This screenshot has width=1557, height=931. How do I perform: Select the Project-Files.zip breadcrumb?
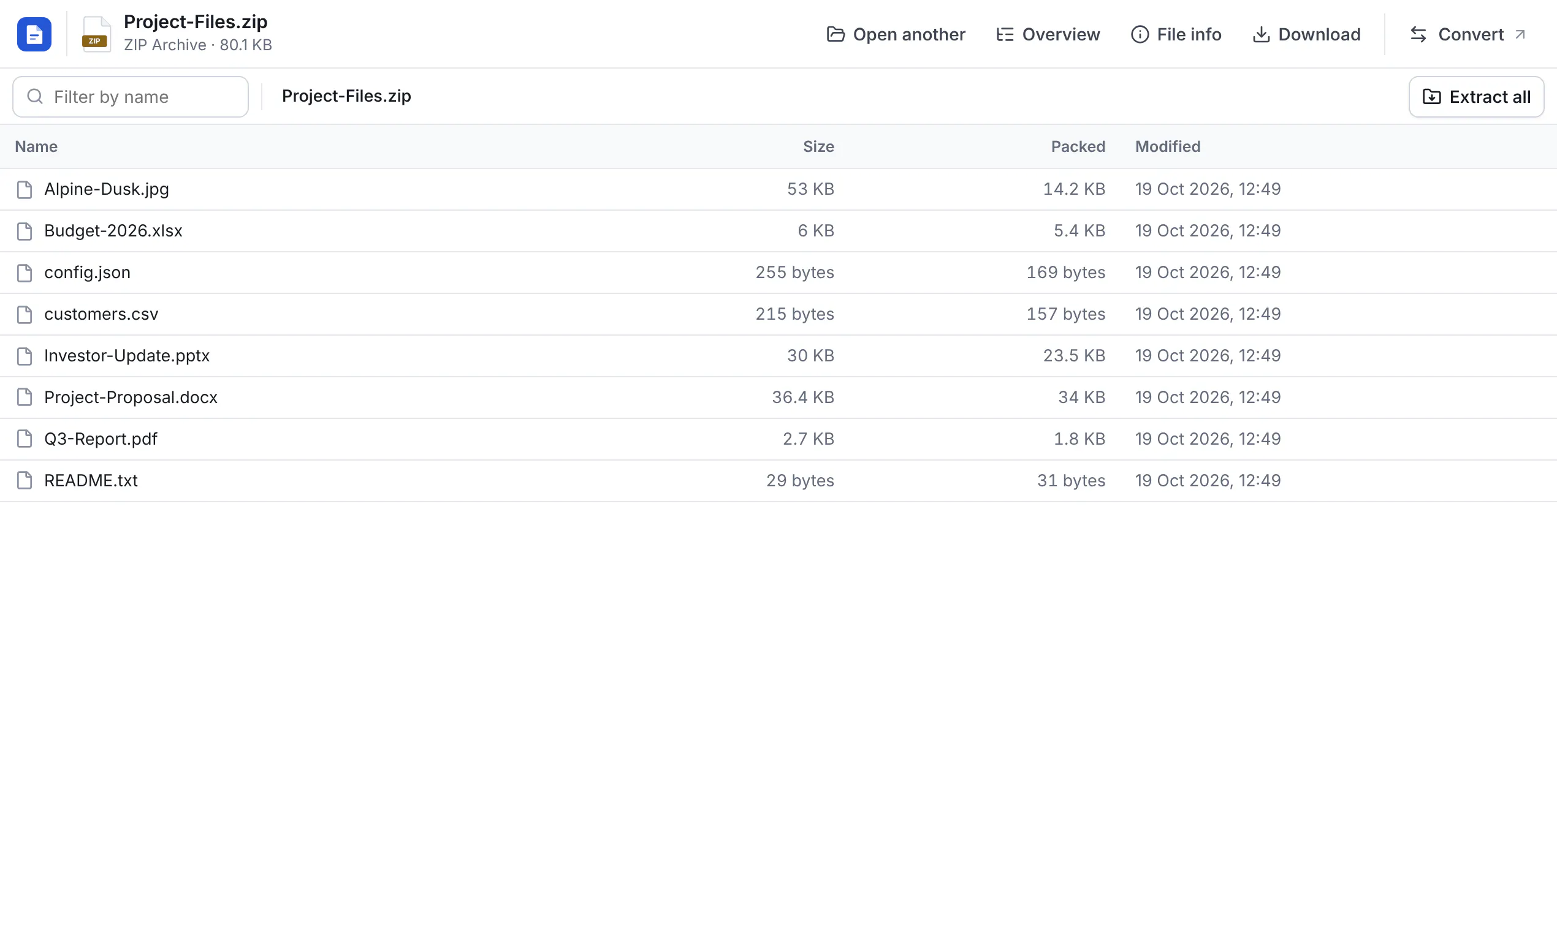click(x=346, y=96)
